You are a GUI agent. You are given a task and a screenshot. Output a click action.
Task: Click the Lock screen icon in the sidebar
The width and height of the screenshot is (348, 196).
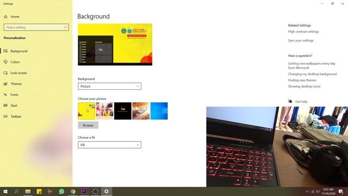5,73
